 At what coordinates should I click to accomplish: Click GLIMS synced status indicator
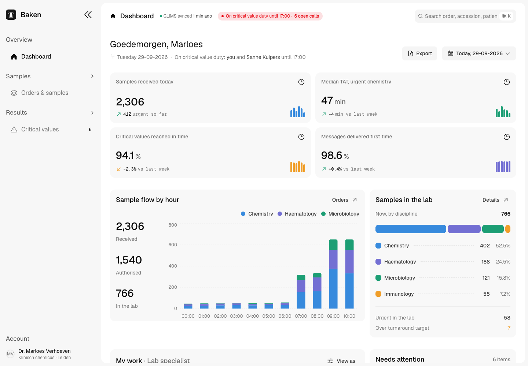point(186,16)
